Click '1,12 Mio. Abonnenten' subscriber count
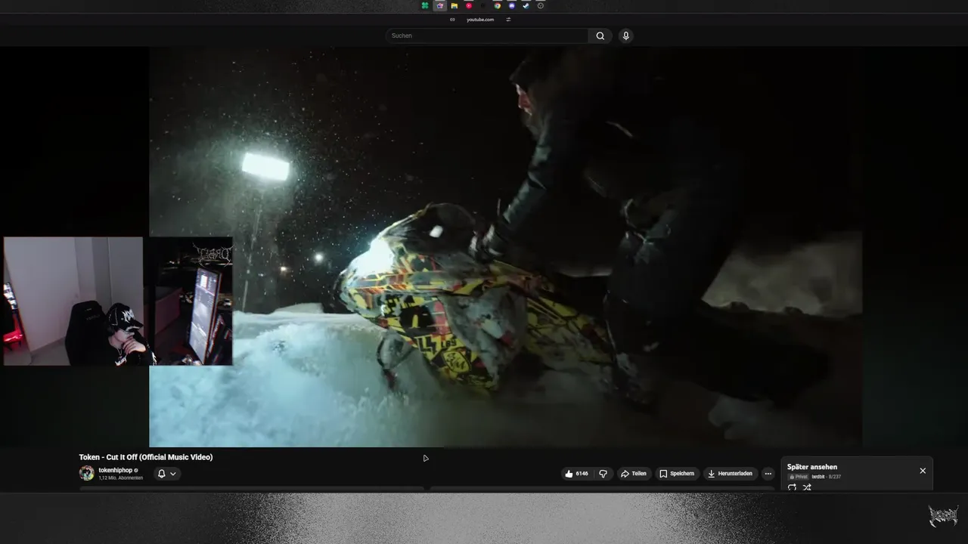This screenshot has height=544, width=968. click(120, 478)
